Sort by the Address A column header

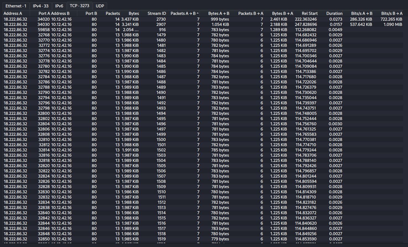pos(16,13)
